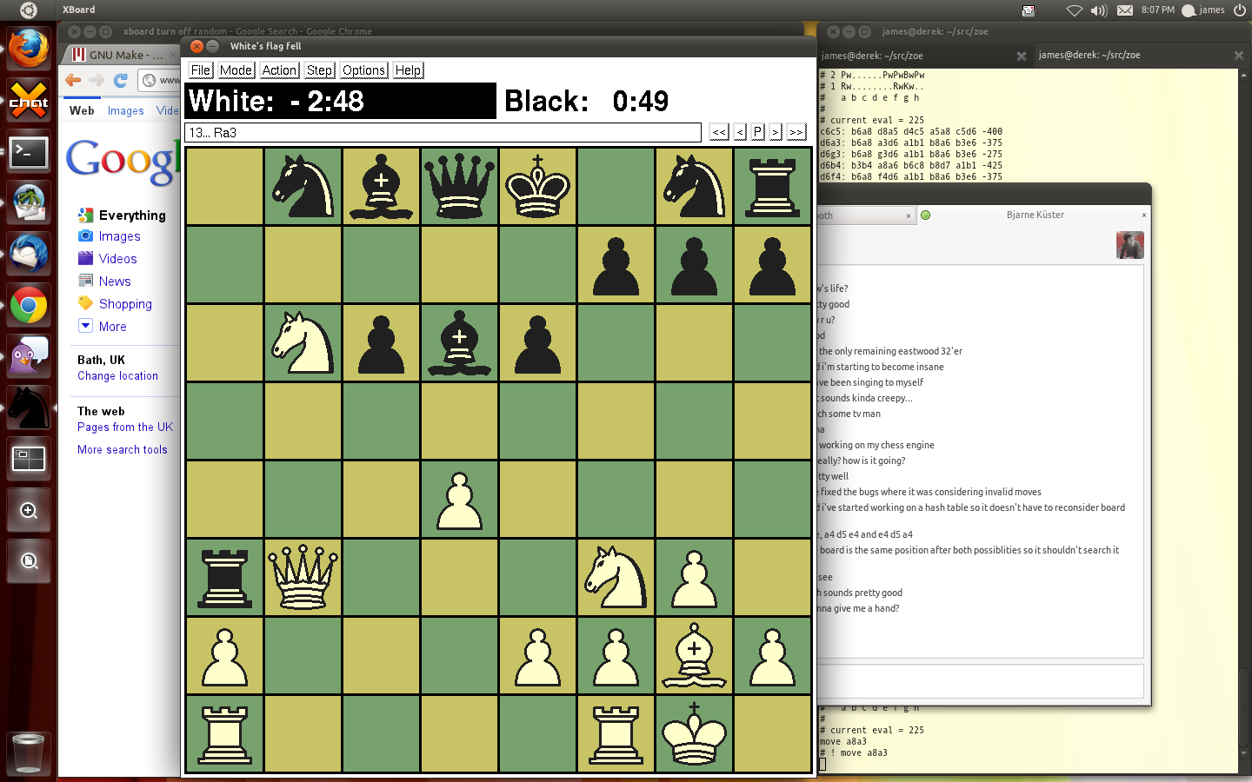Open the Mode menu in XBoard
The height and width of the screenshot is (782, 1252).
[236, 70]
